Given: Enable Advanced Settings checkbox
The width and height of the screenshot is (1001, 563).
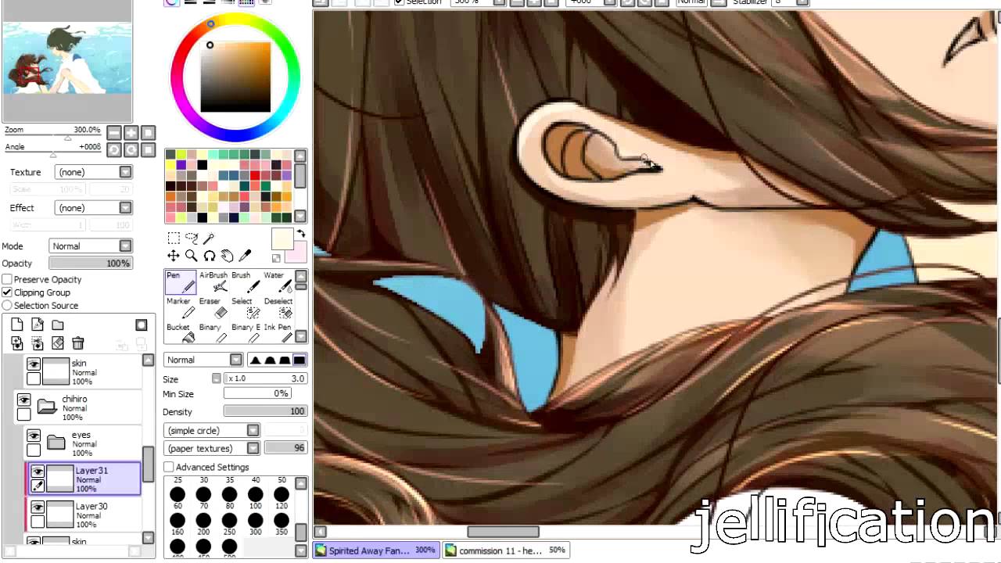Looking at the screenshot, I should (x=168, y=467).
